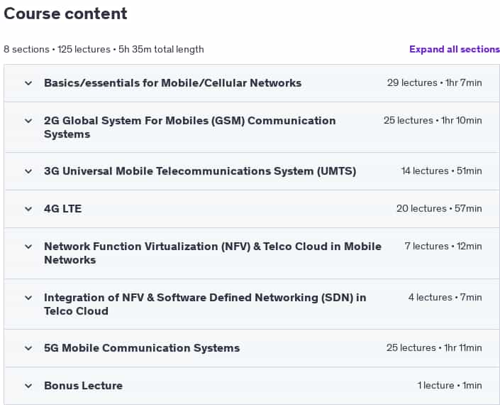Viewport: 500px width, 405px height.
Task: Click chevron beside 3G UMTS section
Action: tap(28, 171)
